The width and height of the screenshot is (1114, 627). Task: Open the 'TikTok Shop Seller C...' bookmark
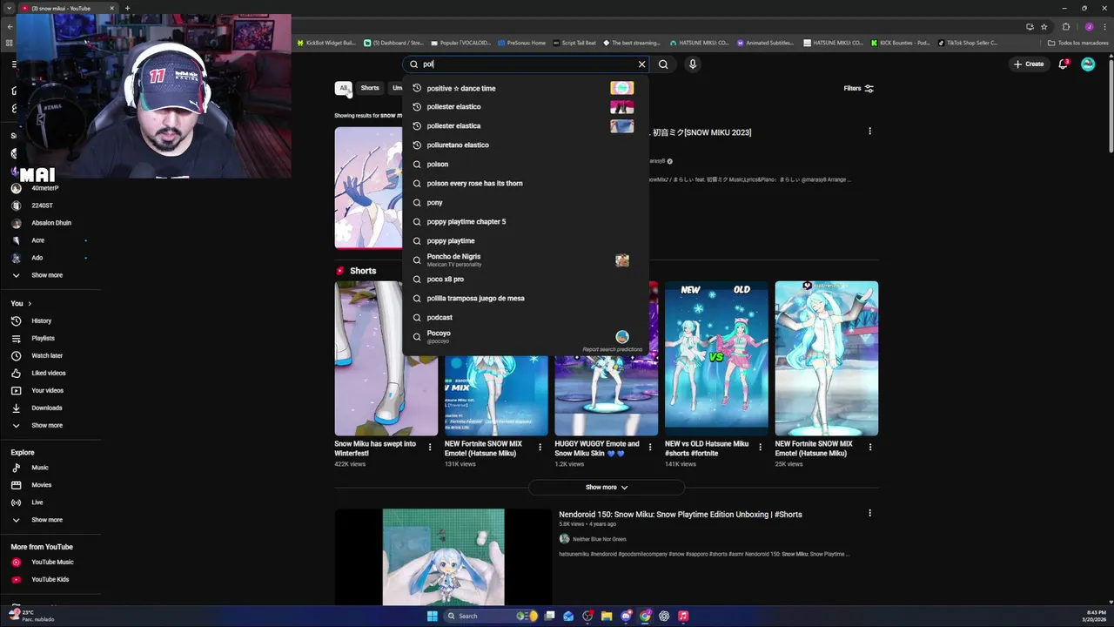968,43
